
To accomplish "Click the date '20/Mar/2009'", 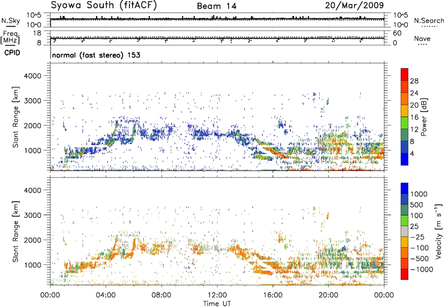I will [x=354, y=6].
